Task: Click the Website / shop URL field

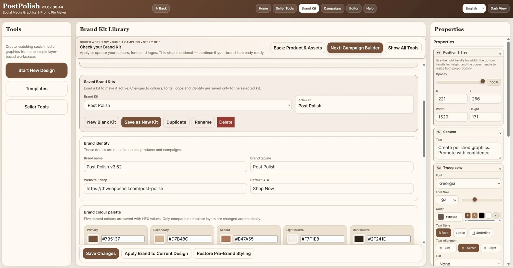Action: (165, 189)
